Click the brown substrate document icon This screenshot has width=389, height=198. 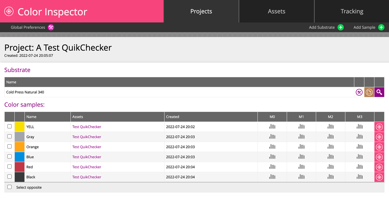[369, 92]
